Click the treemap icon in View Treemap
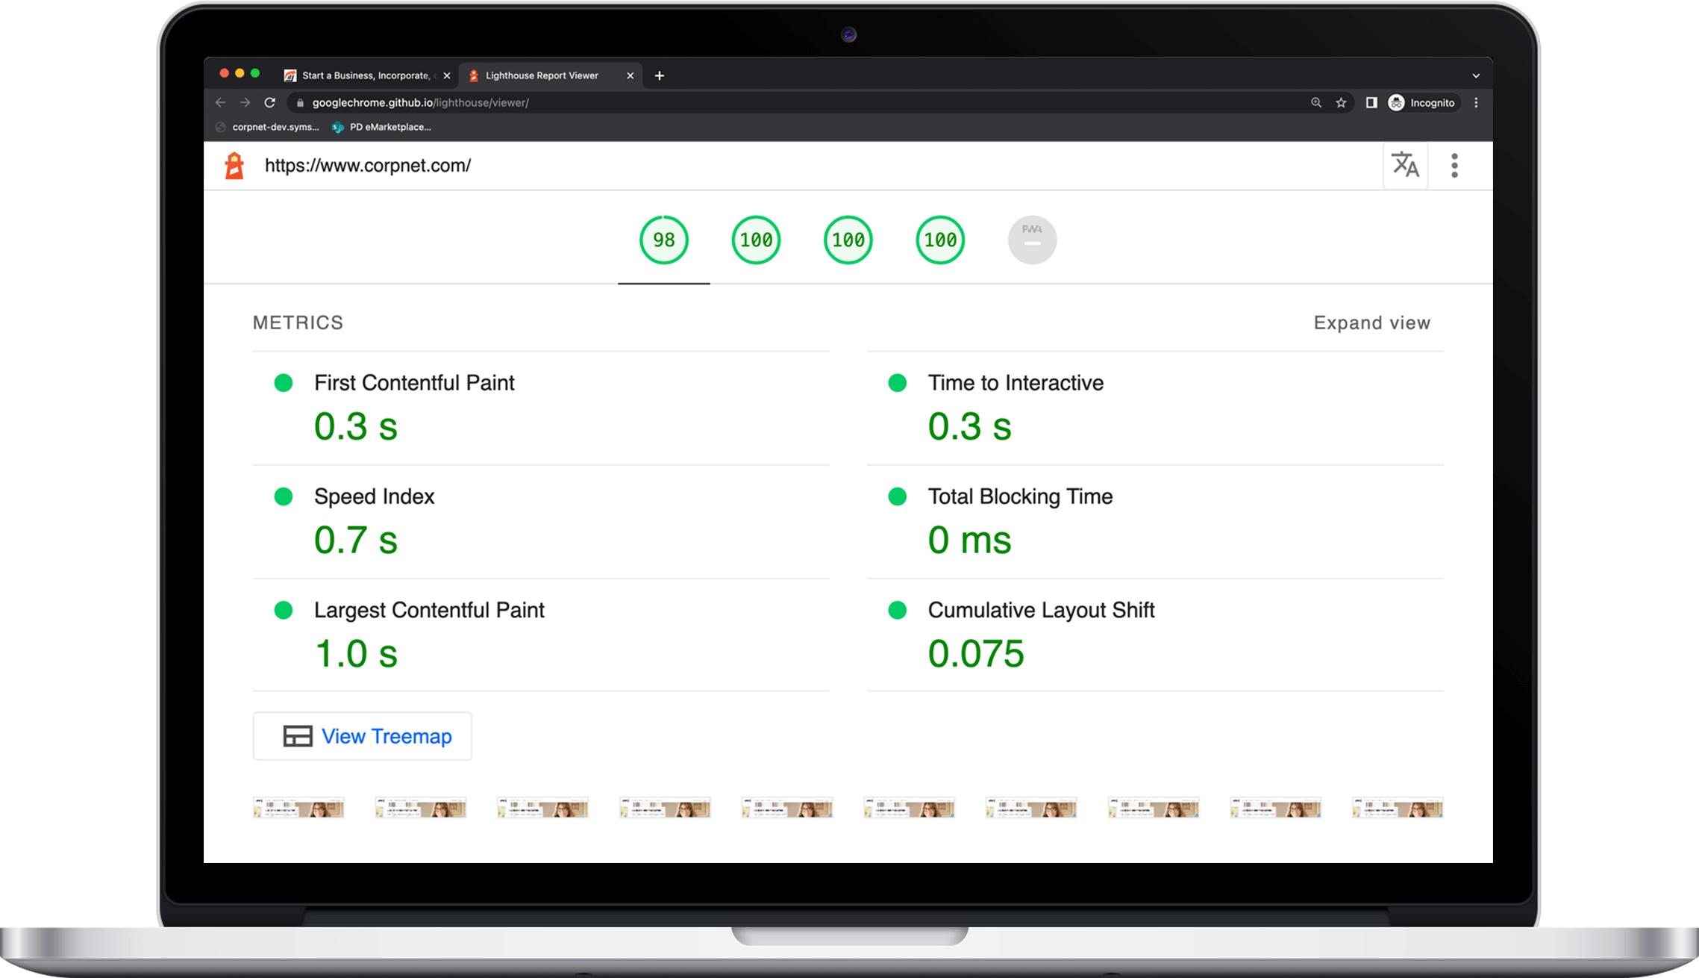Screen dimensions: 1699x978 297,736
